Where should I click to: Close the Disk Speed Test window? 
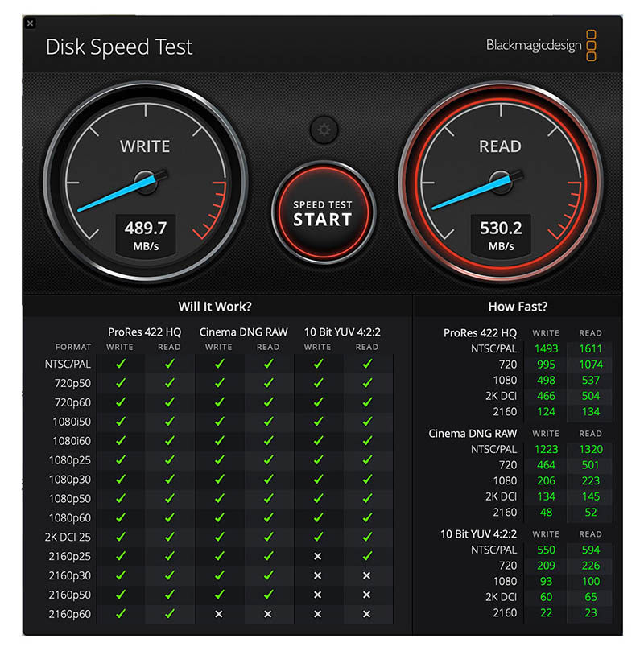pos(30,23)
